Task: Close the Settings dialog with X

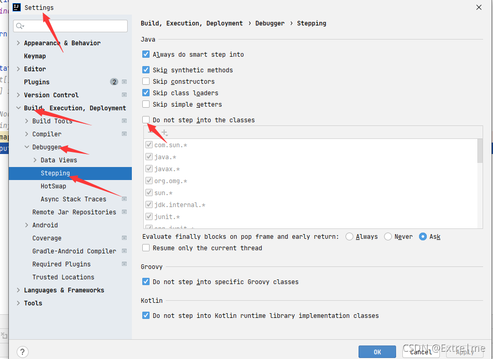Action: (479, 7)
